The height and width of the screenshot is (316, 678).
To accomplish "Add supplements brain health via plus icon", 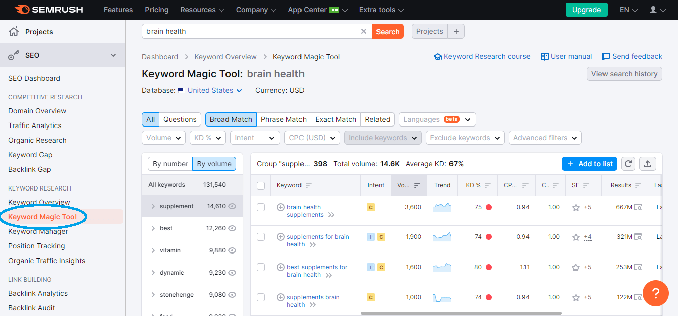I will [281, 297].
